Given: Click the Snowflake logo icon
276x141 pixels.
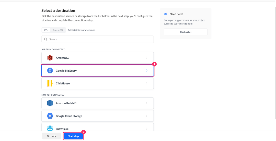Looking at the screenshot, I should (x=50, y=129).
